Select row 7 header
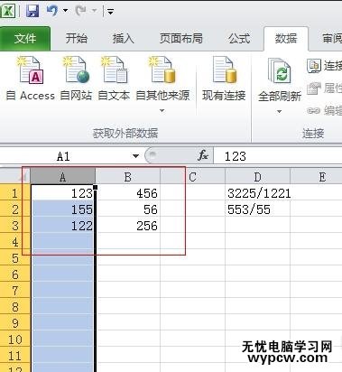The width and height of the screenshot is (342, 372). 15,291
